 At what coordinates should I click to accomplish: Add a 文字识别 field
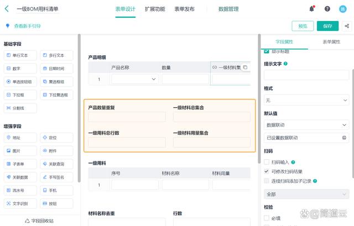pyautogui.click(x=20, y=204)
